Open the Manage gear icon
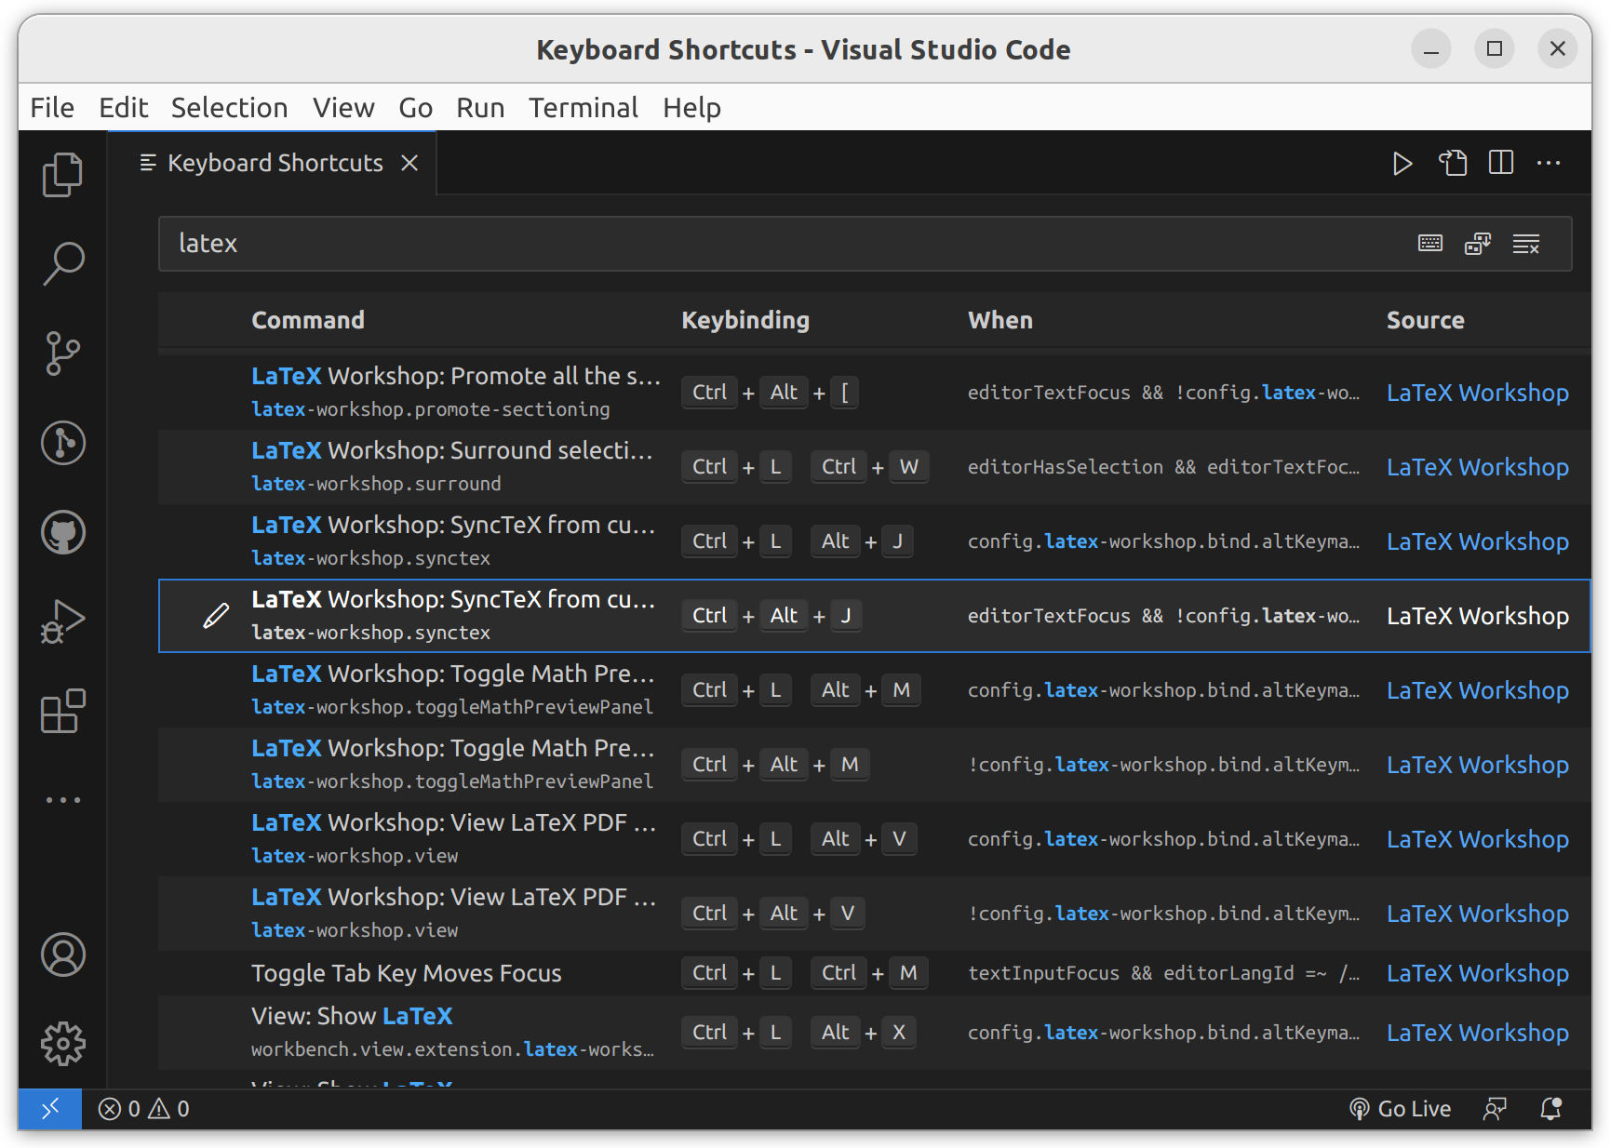The image size is (1610, 1148). [62, 1044]
